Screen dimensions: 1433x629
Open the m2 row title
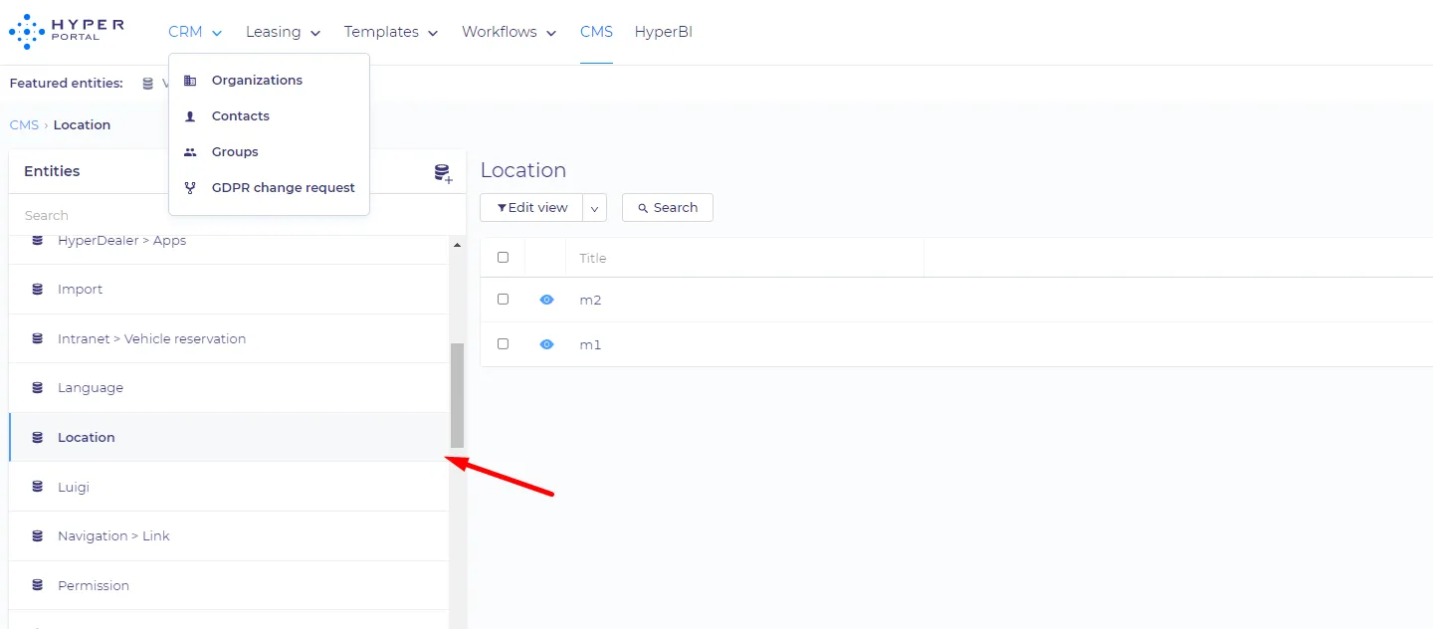pyautogui.click(x=590, y=301)
